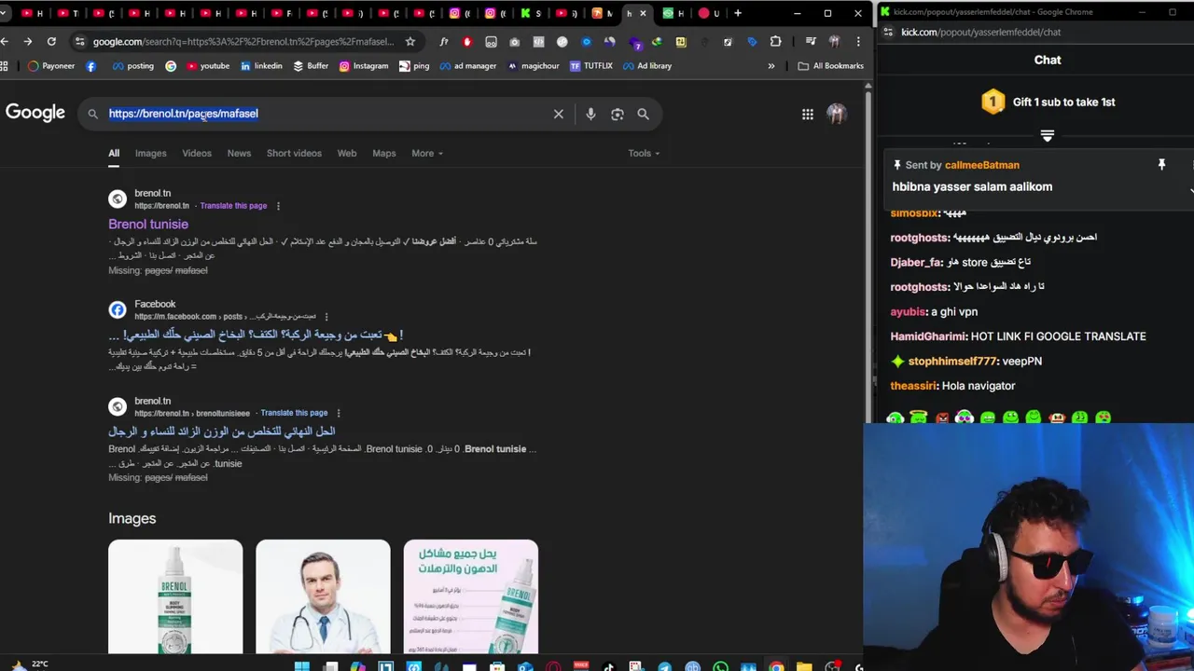
Task: Click the HamidGharimi chat username
Action: 927,336
